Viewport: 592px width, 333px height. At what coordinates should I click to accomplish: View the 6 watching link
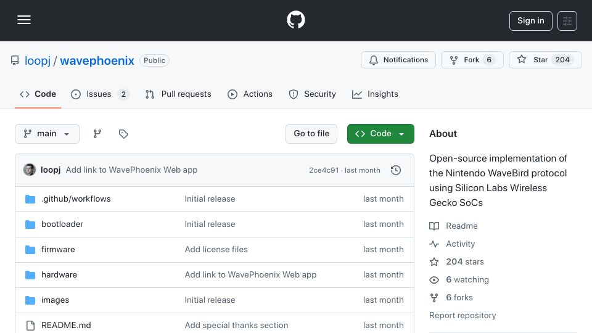(x=459, y=280)
